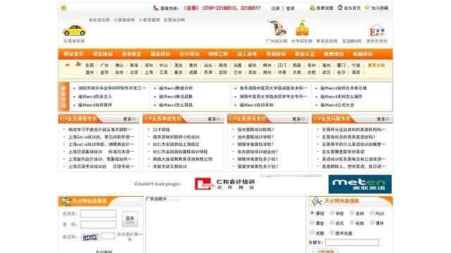Open the meten 美联英语 banner
Screen dimensions: 451x253
(x=360, y=184)
